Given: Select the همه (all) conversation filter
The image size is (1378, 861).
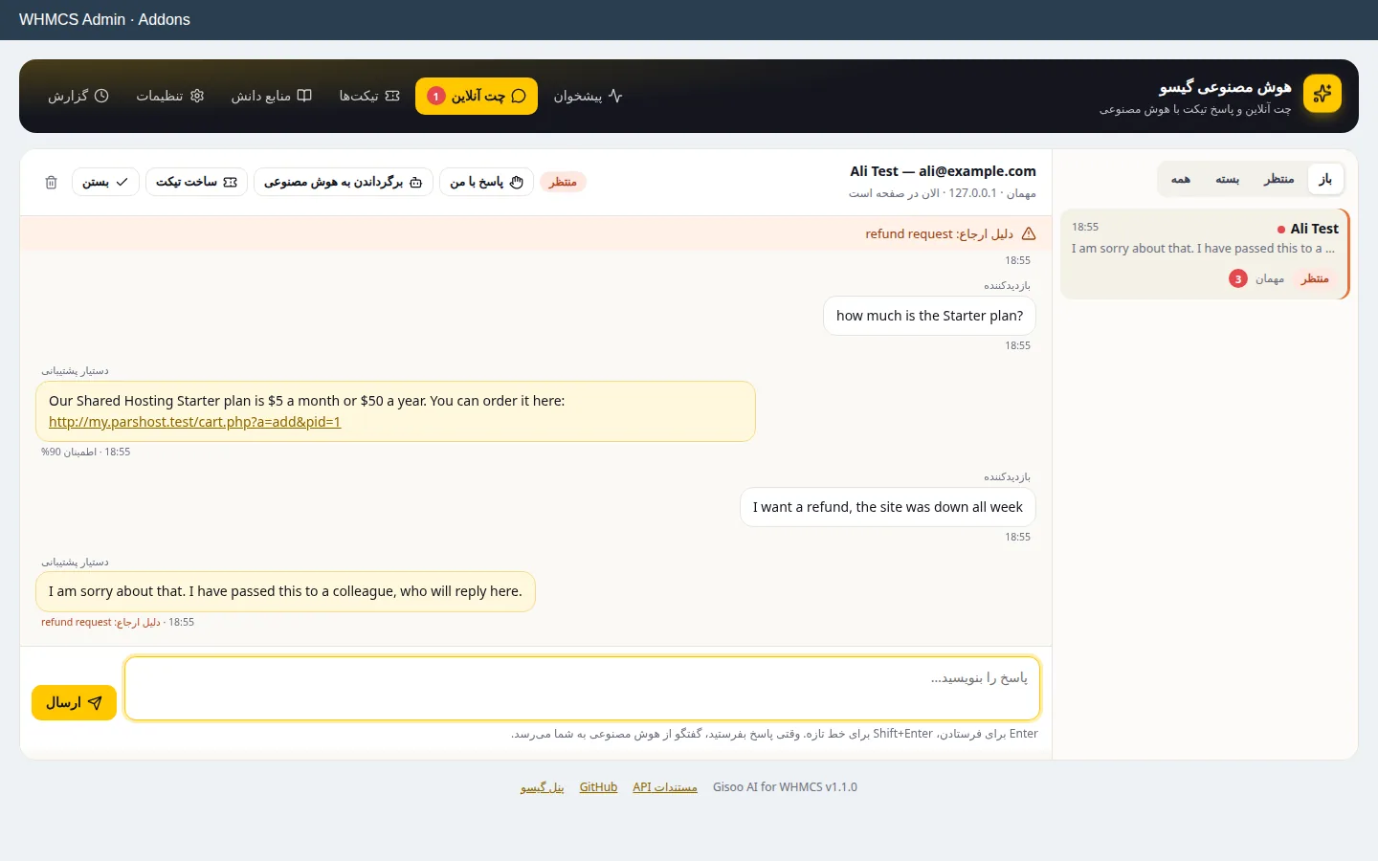Looking at the screenshot, I should coord(1181,179).
